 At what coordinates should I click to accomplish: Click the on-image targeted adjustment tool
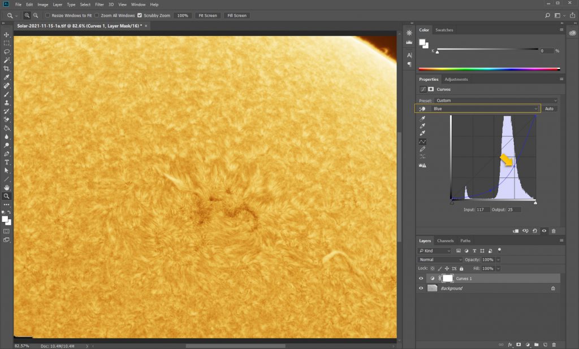pos(422,108)
